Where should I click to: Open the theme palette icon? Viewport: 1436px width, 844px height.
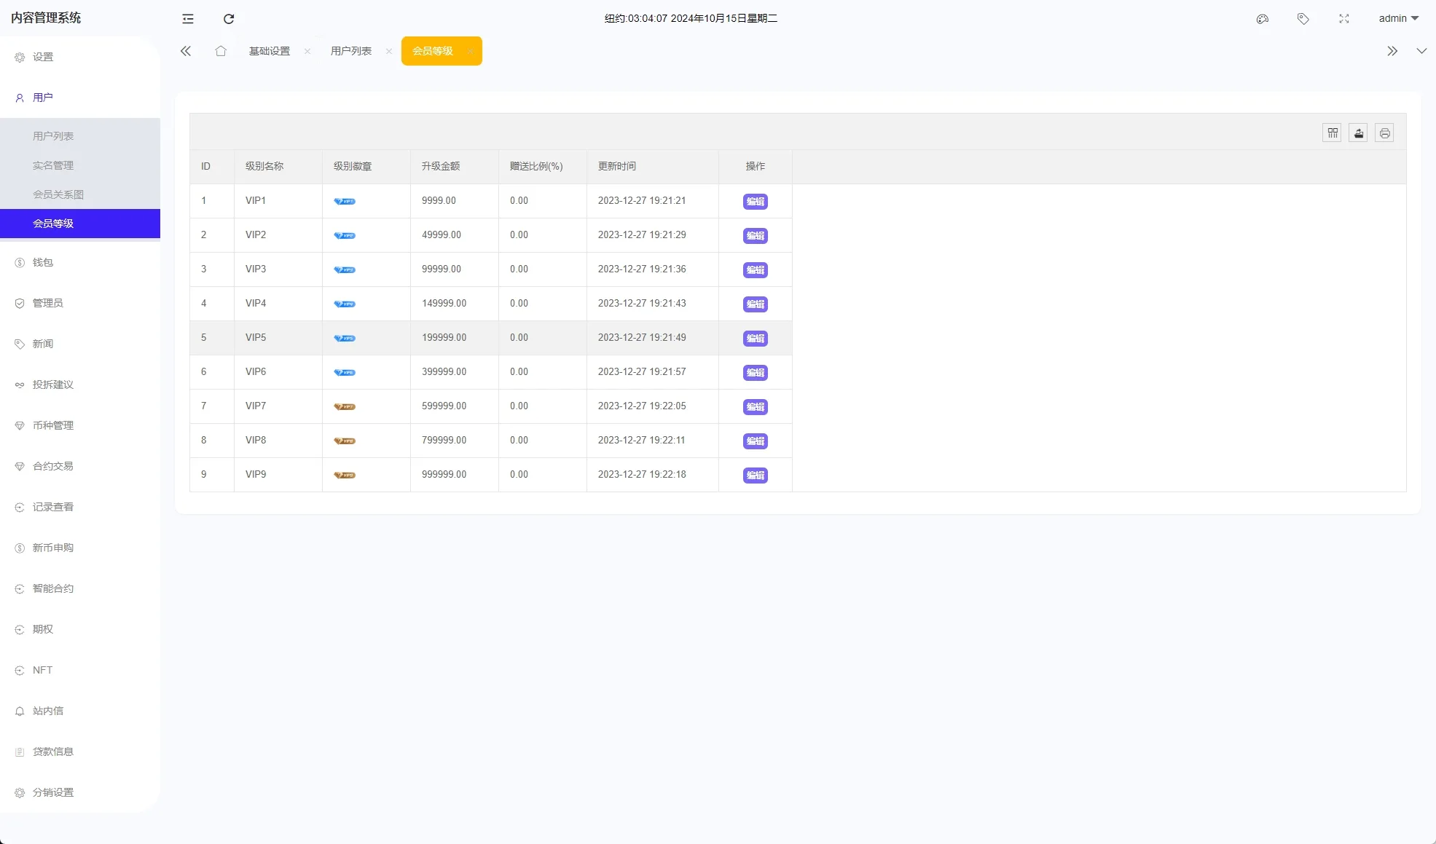(x=1263, y=19)
